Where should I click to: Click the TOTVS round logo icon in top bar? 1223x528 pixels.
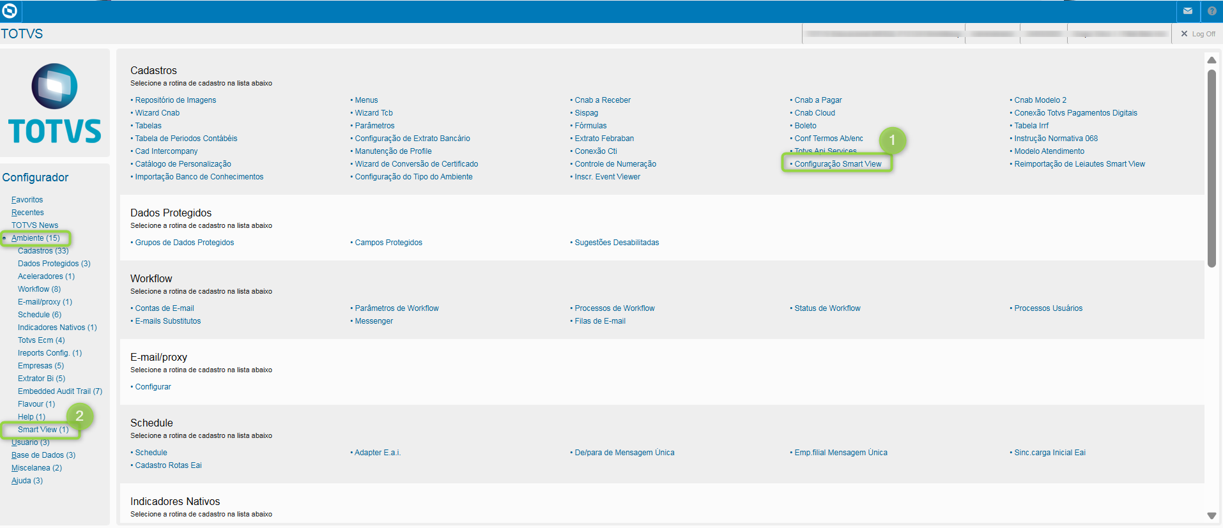tap(10, 11)
